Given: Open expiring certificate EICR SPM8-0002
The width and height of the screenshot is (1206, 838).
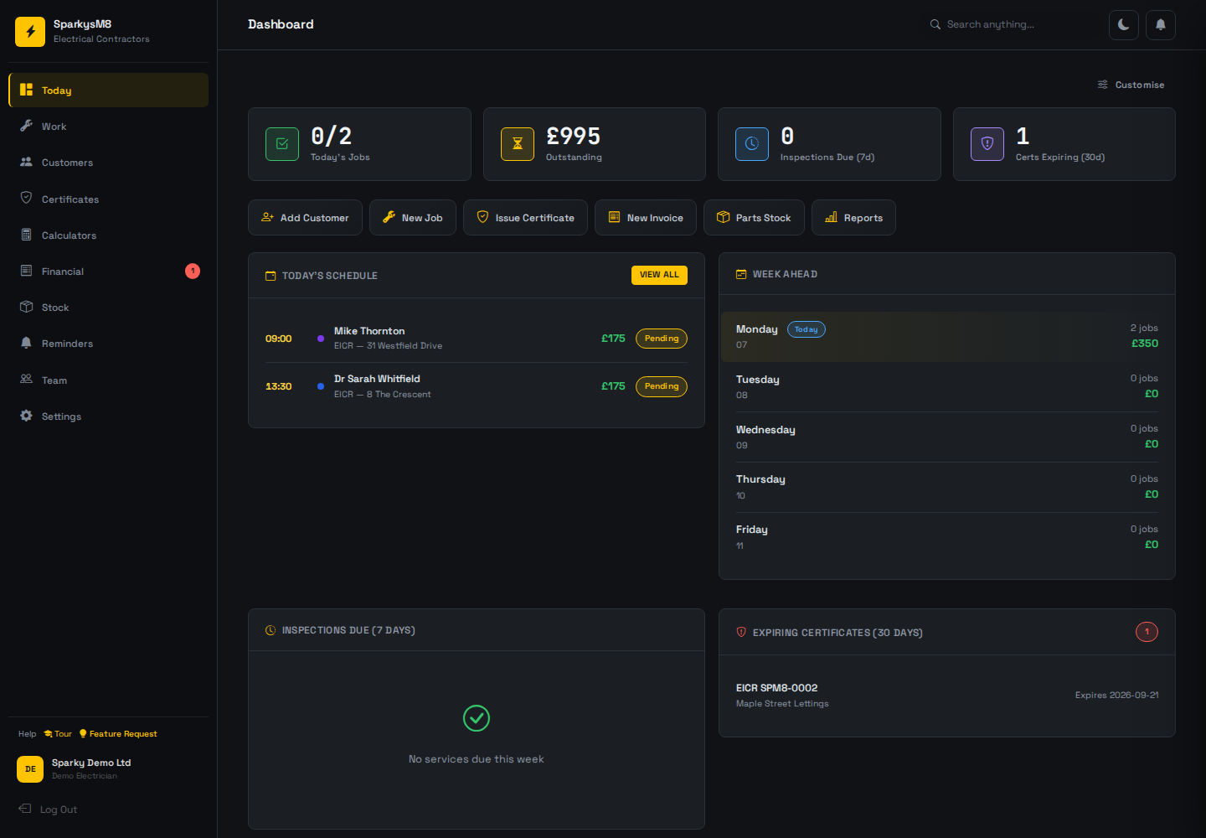Looking at the screenshot, I should coord(947,696).
